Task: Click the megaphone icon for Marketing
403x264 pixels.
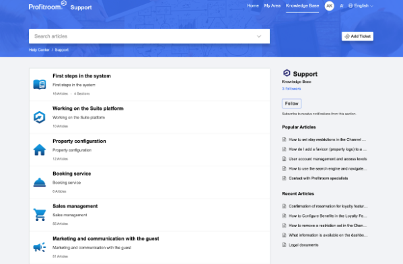Action: coord(40,247)
